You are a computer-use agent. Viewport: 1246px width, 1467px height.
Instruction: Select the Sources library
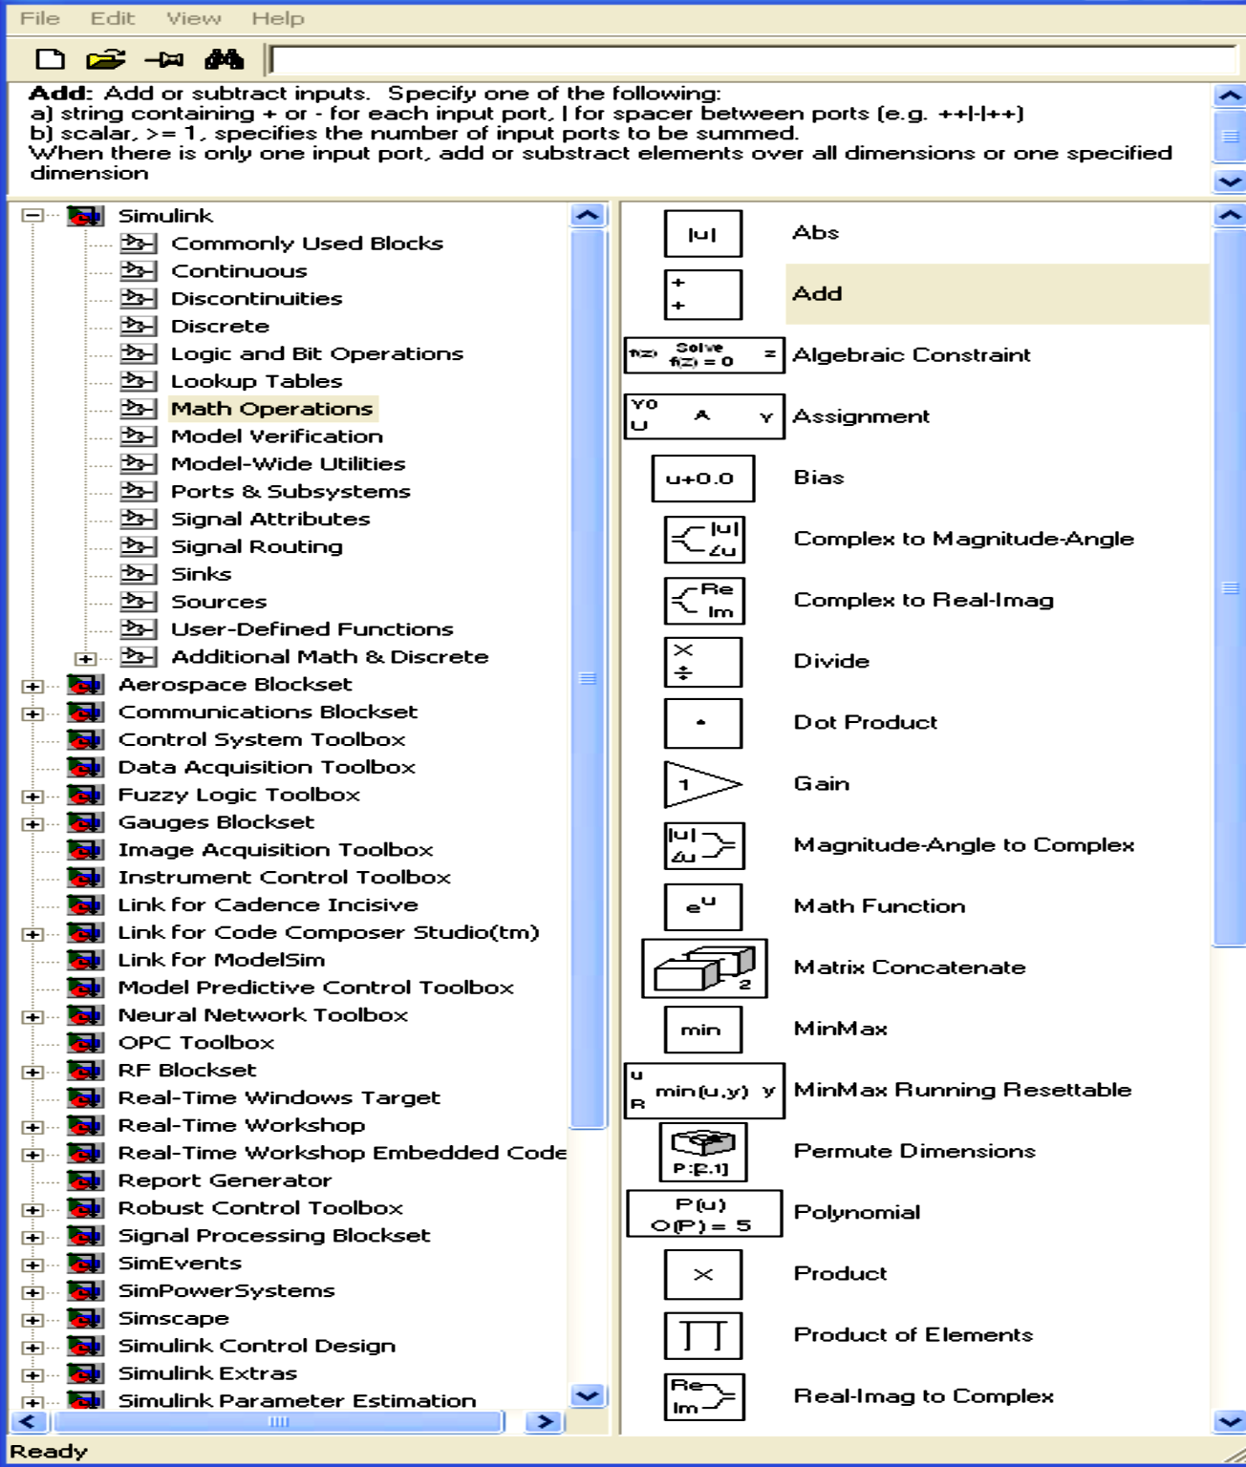pos(219,602)
